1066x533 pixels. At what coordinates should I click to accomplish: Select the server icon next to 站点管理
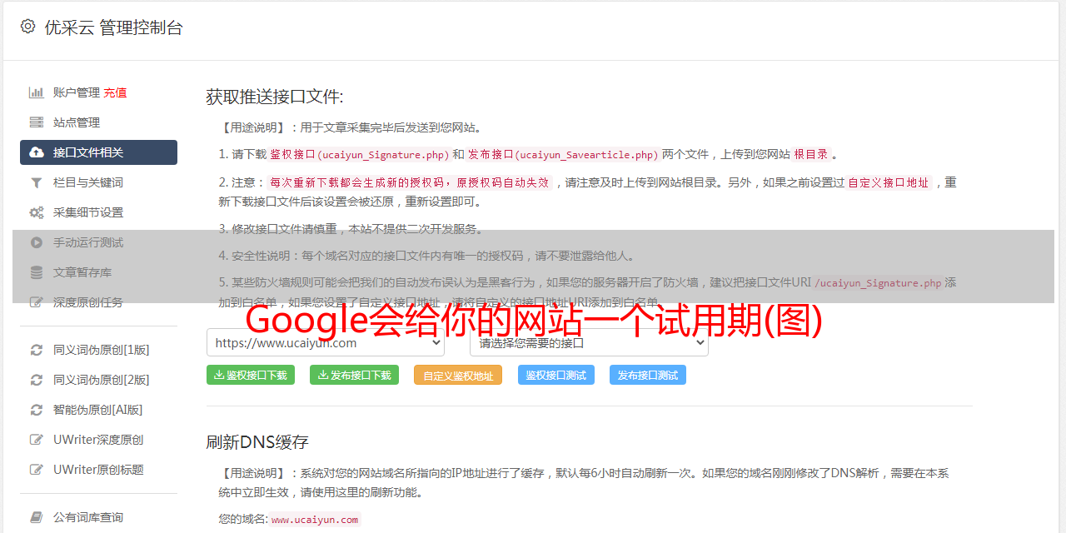[x=37, y=122]
